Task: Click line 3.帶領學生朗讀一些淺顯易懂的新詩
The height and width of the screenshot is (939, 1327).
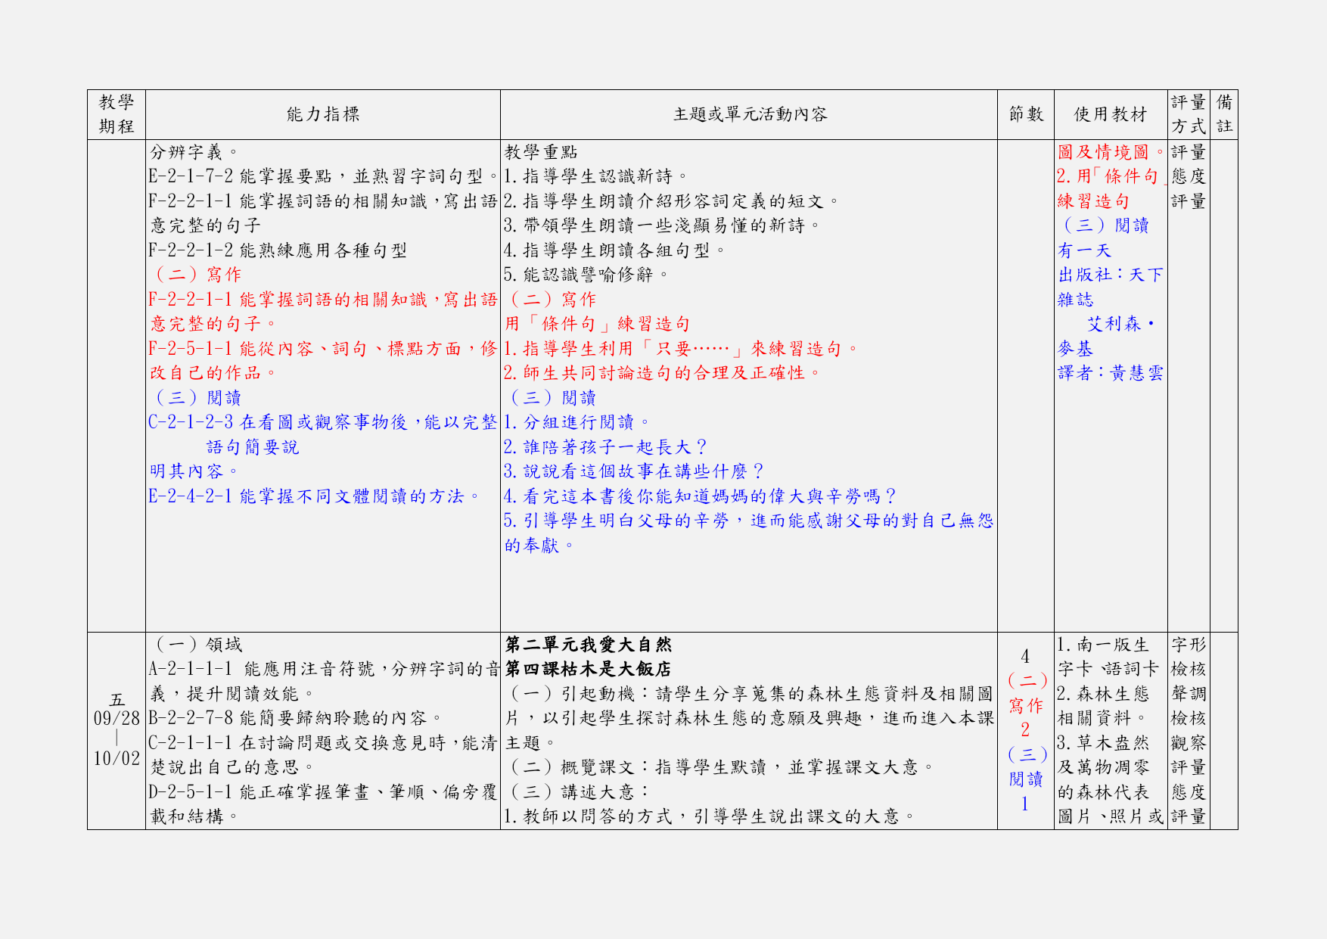Action: click(x=663, y=225)
